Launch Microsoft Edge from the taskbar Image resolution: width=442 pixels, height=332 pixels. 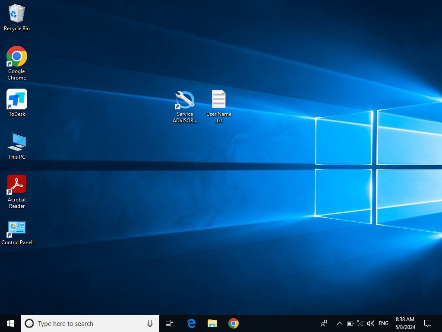(x=191, y=323)
